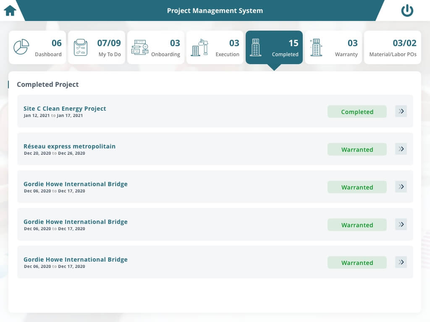Click Warranted badge for Réseau express metropolitain

(357, 150)
